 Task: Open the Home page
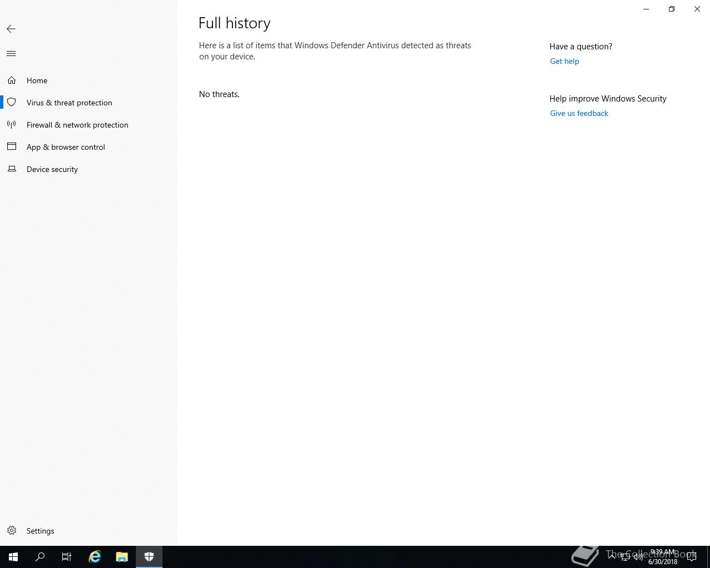(x=89, y=80)
